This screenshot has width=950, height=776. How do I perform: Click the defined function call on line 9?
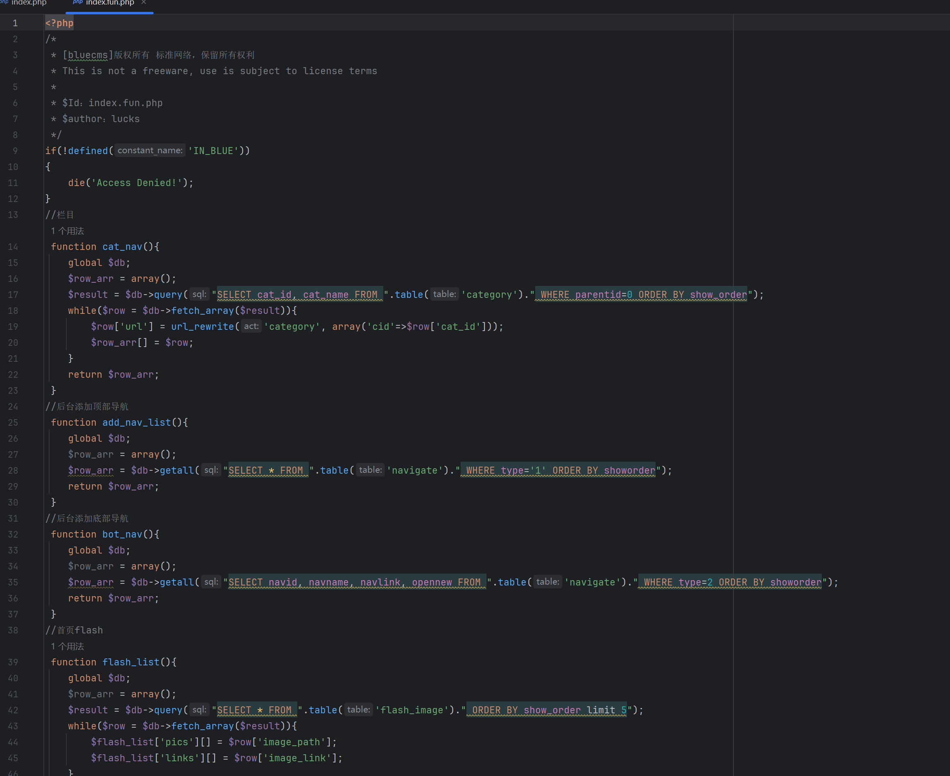88,151
